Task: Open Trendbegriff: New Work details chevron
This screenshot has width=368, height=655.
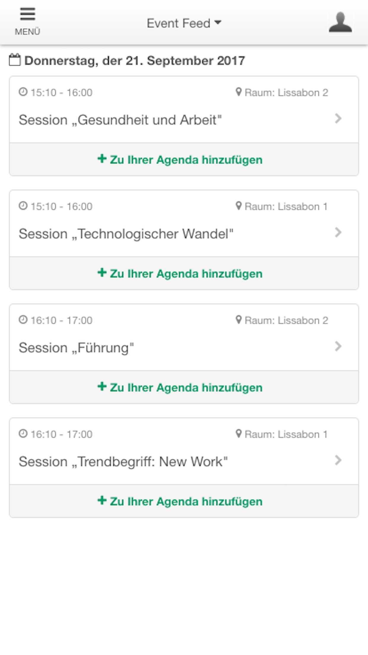Action: [x=338, y=460]
